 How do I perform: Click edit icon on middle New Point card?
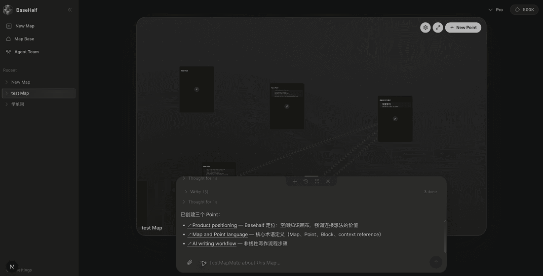(x=287, y=106)
